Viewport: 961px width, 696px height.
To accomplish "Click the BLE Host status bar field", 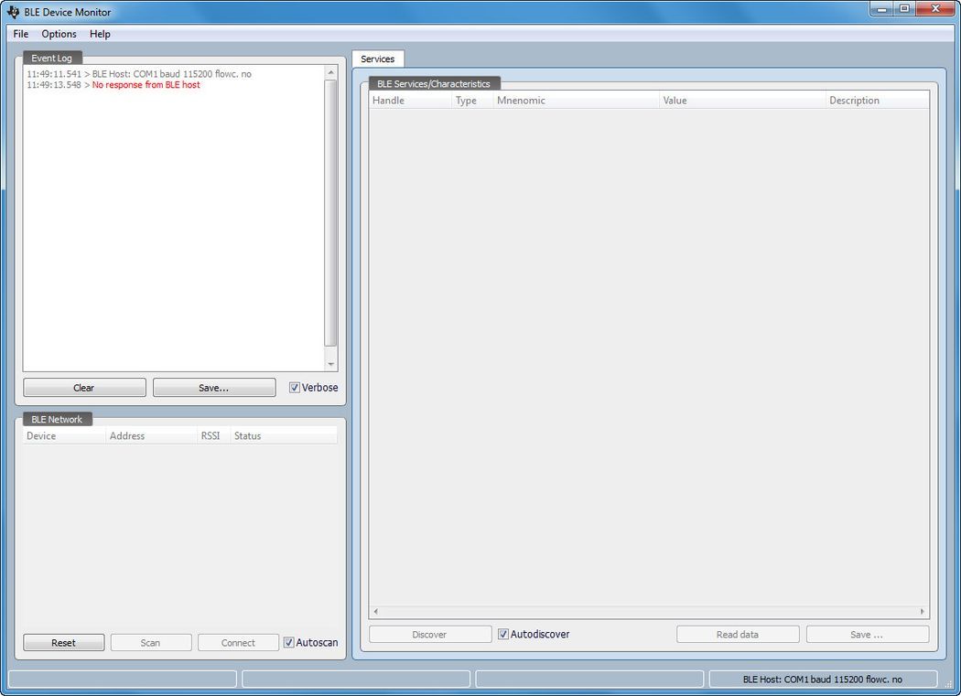I will pyautogui.click(x=821, y=679).
